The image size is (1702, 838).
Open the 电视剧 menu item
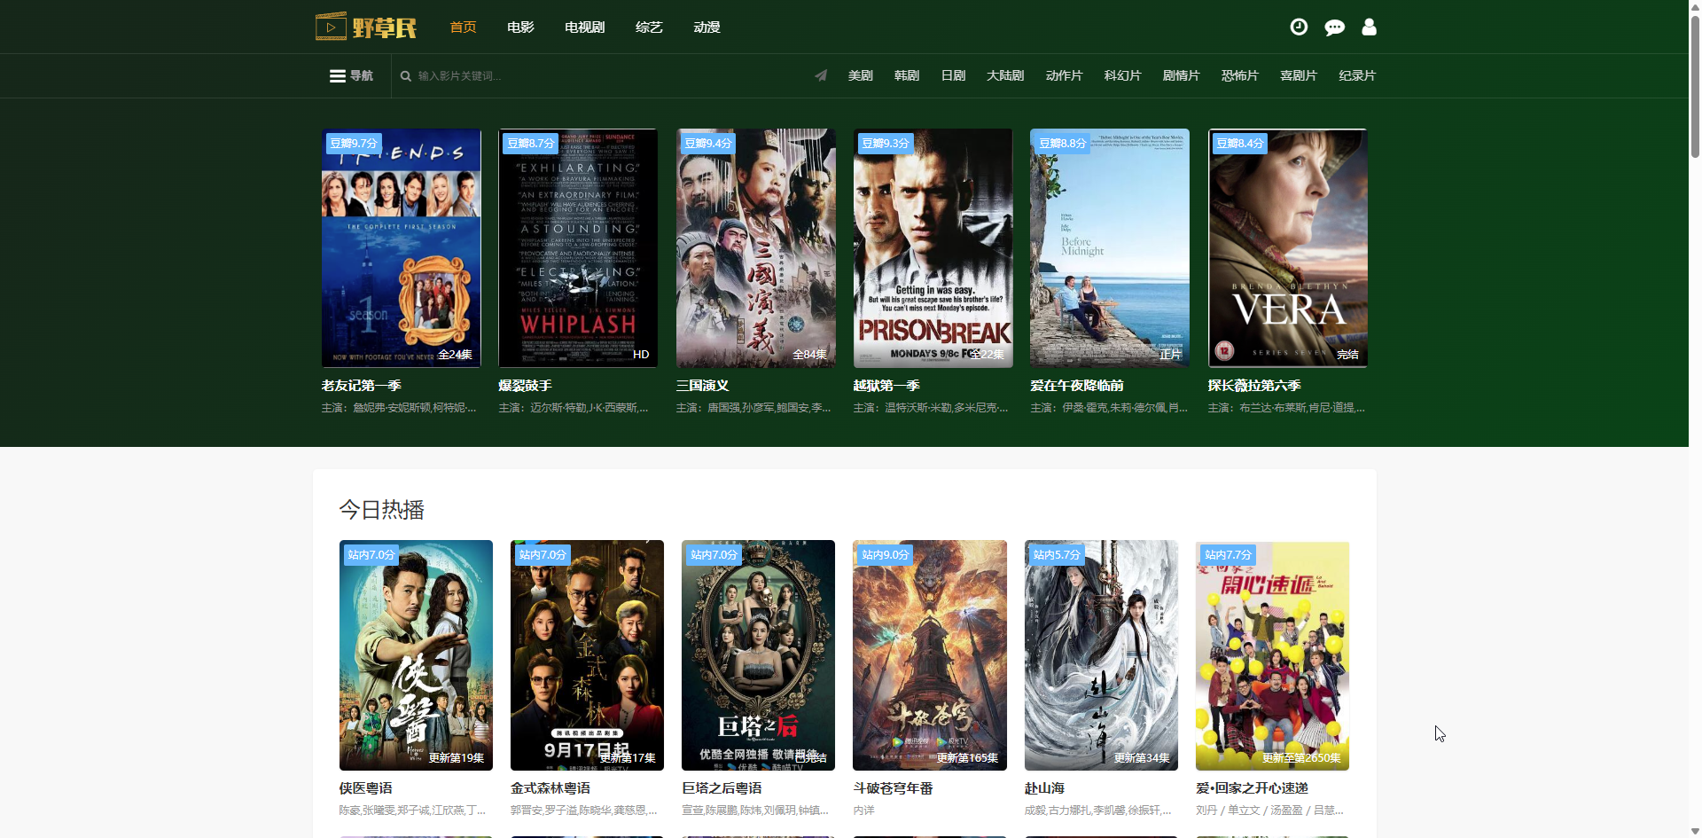pyautogui.click(x=584, y=27)
